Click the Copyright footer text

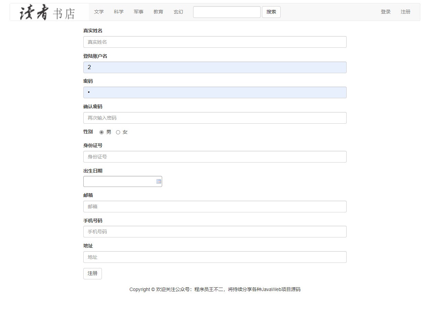click(215, 289)
